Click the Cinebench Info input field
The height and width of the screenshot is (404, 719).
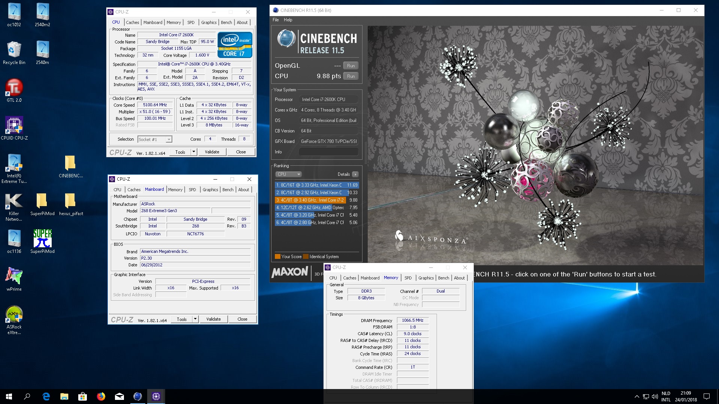328,152
